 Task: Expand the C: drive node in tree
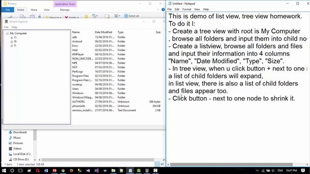click(12, 38)
